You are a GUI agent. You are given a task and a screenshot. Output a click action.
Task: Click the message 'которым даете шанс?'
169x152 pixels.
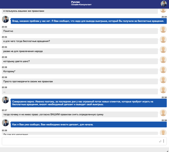tap(80, 62)
